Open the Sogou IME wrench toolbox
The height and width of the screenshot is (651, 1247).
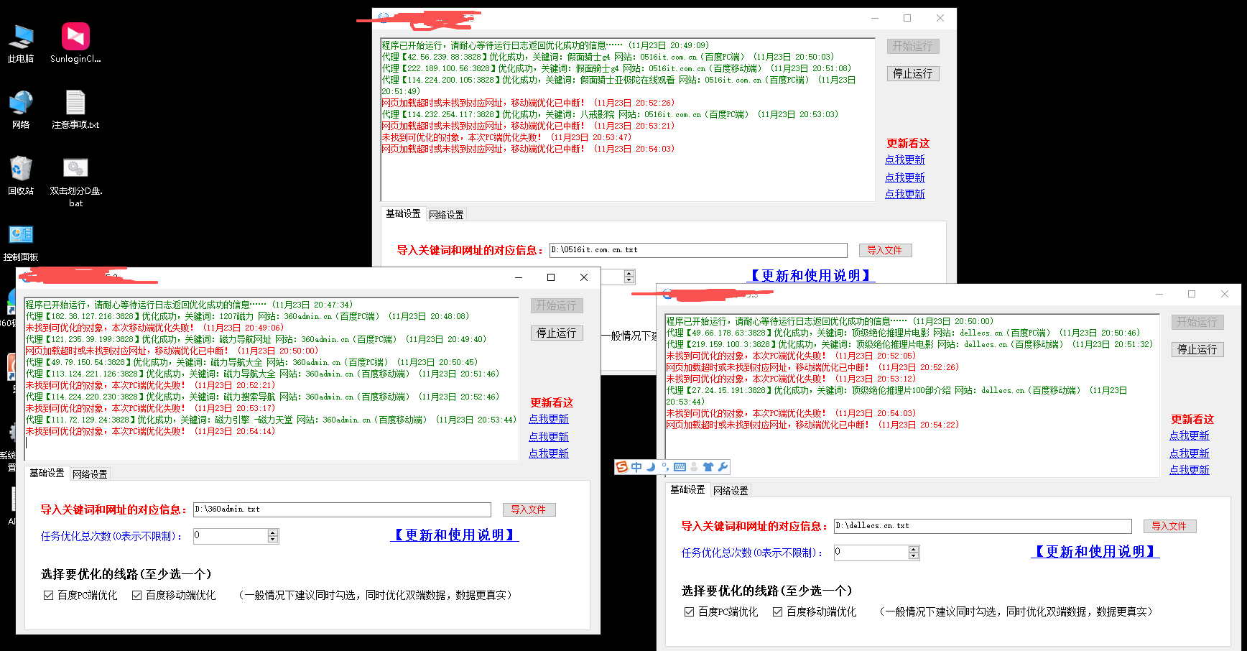[723, 467]
